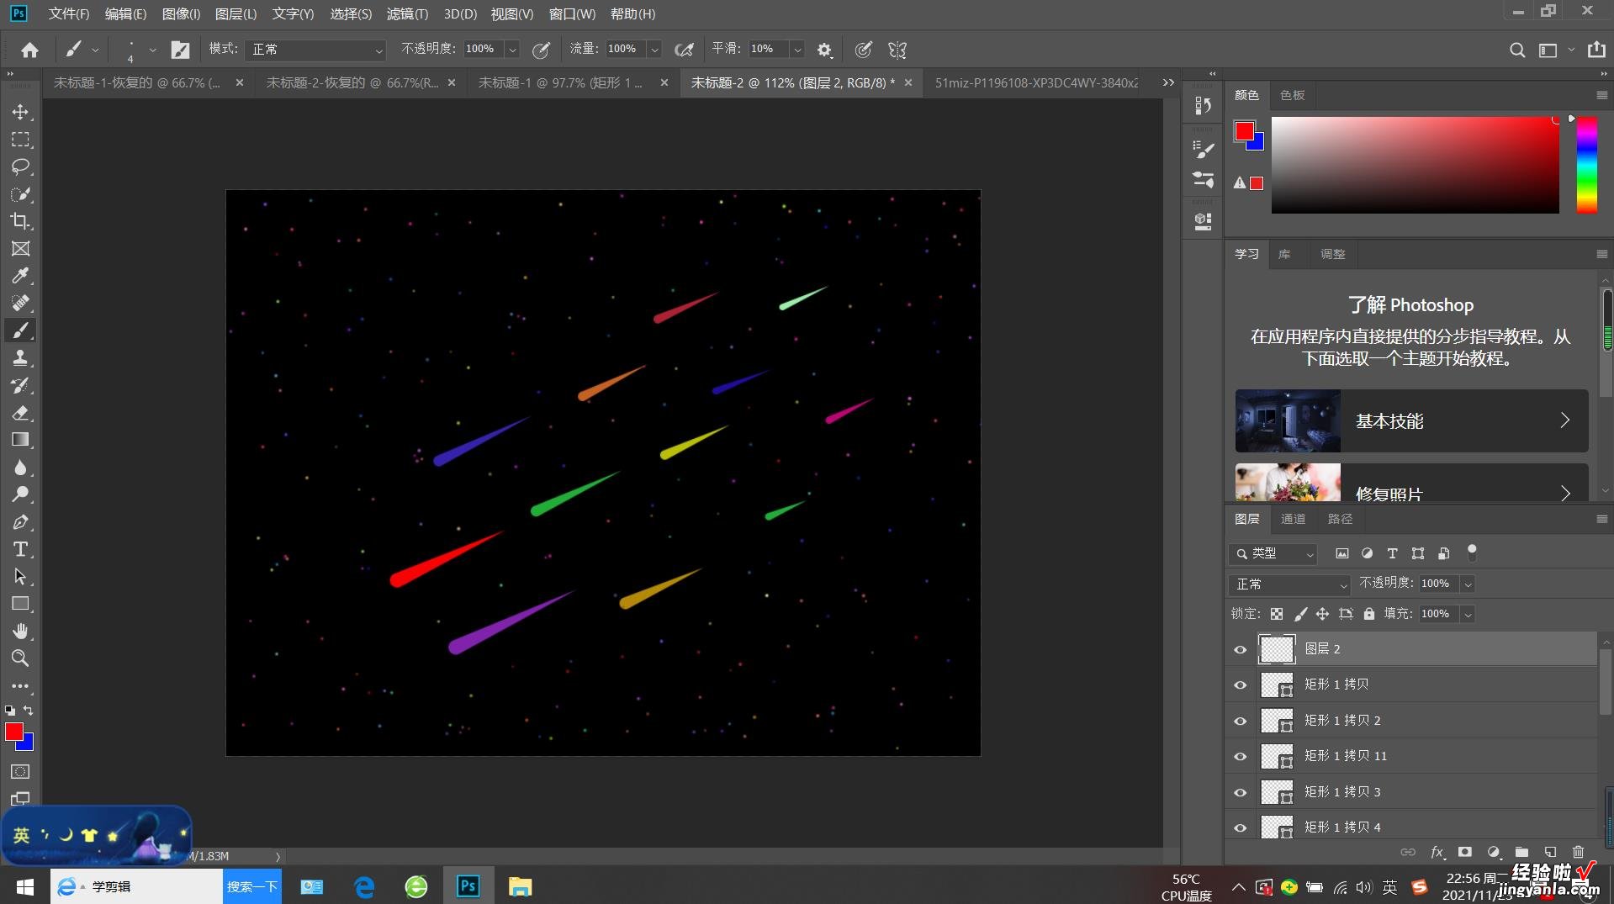1614x904 pixels.
Task: Open the 滤镜(T) menu
Action: coord(407,13)
